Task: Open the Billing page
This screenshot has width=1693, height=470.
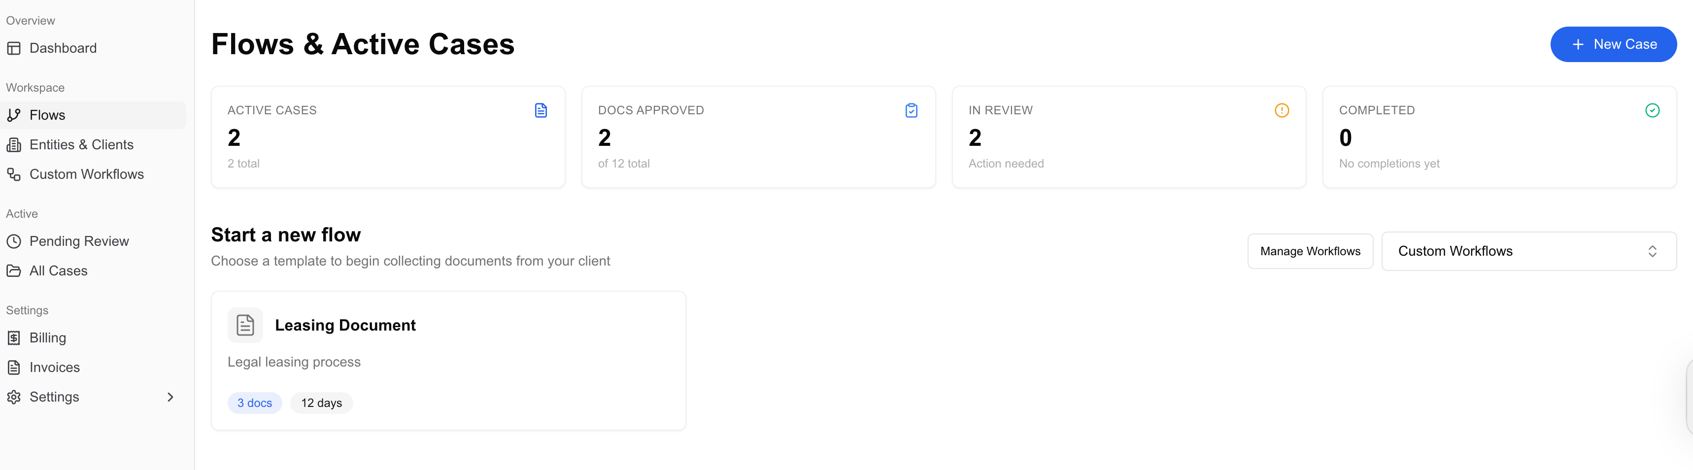Action: (x=93, y=338)
